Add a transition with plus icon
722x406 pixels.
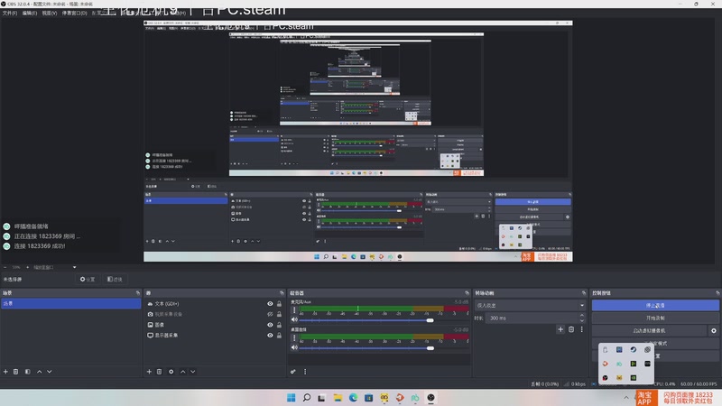click(560, 329)
